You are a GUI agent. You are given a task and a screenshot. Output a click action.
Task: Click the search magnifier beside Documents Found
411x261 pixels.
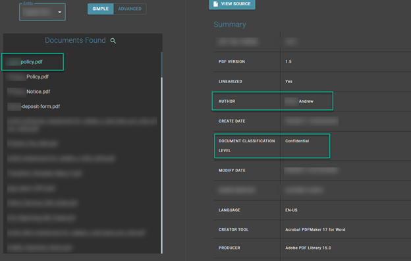coord(113,41)
